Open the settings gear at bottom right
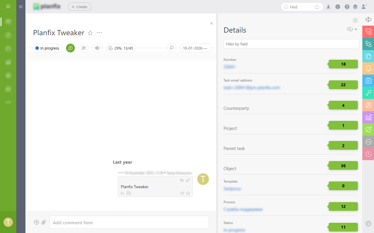The image size is (374, 233). [x=368, y=224]
